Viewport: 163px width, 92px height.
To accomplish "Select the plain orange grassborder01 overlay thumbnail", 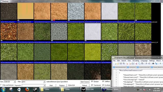I will coord(25,11).
